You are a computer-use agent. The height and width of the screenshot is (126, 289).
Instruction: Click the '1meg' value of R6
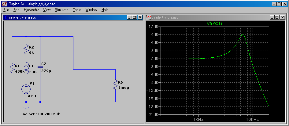pyautogui.click(x=124, y=88)
